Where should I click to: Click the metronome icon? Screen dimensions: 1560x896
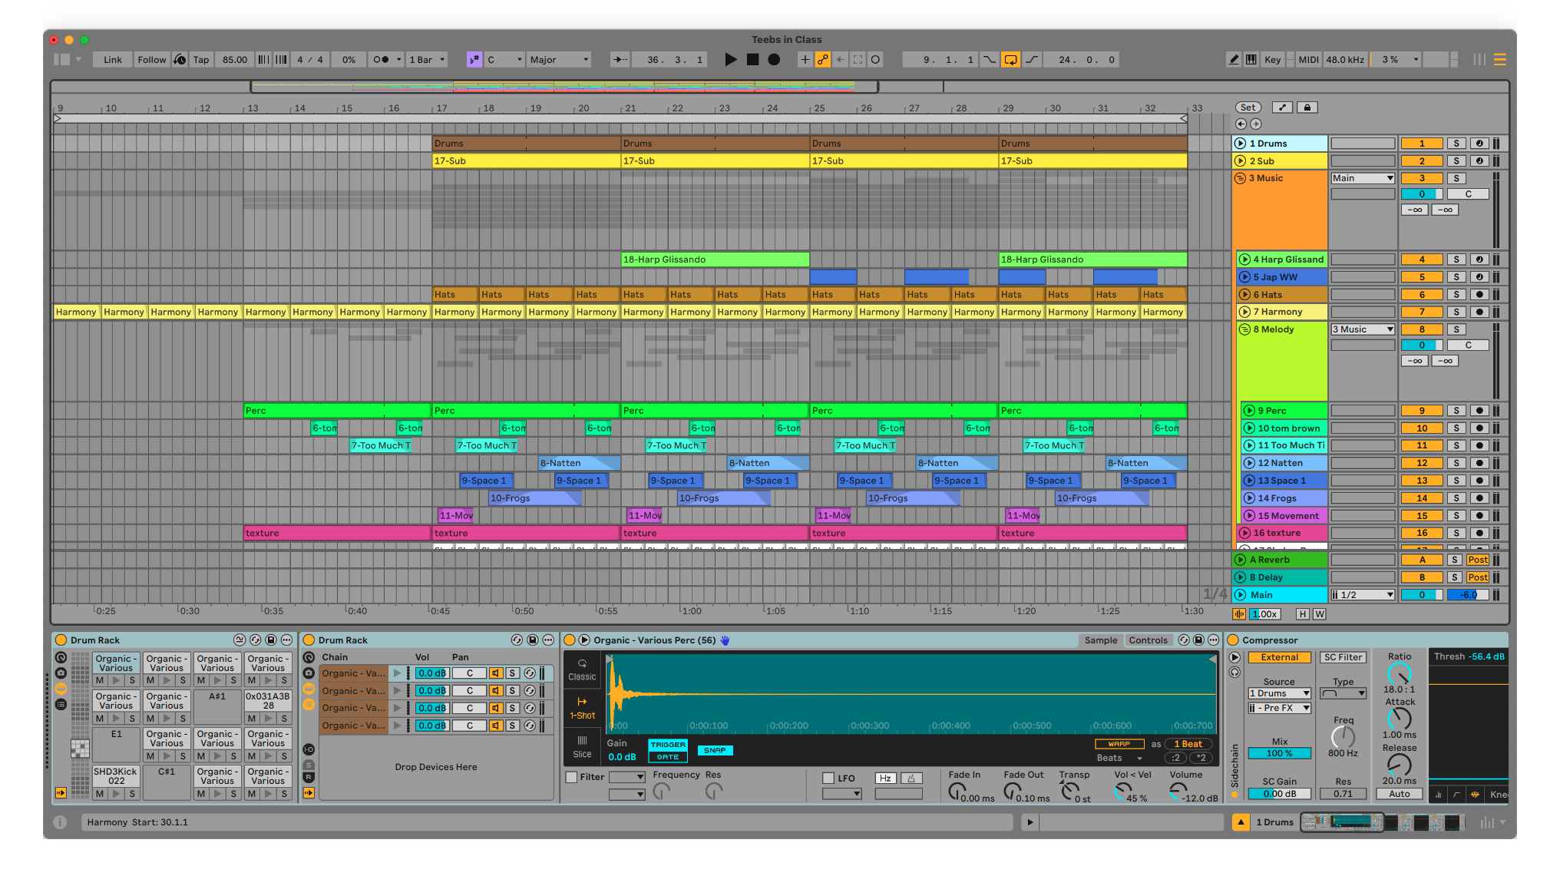pos(382,60)
